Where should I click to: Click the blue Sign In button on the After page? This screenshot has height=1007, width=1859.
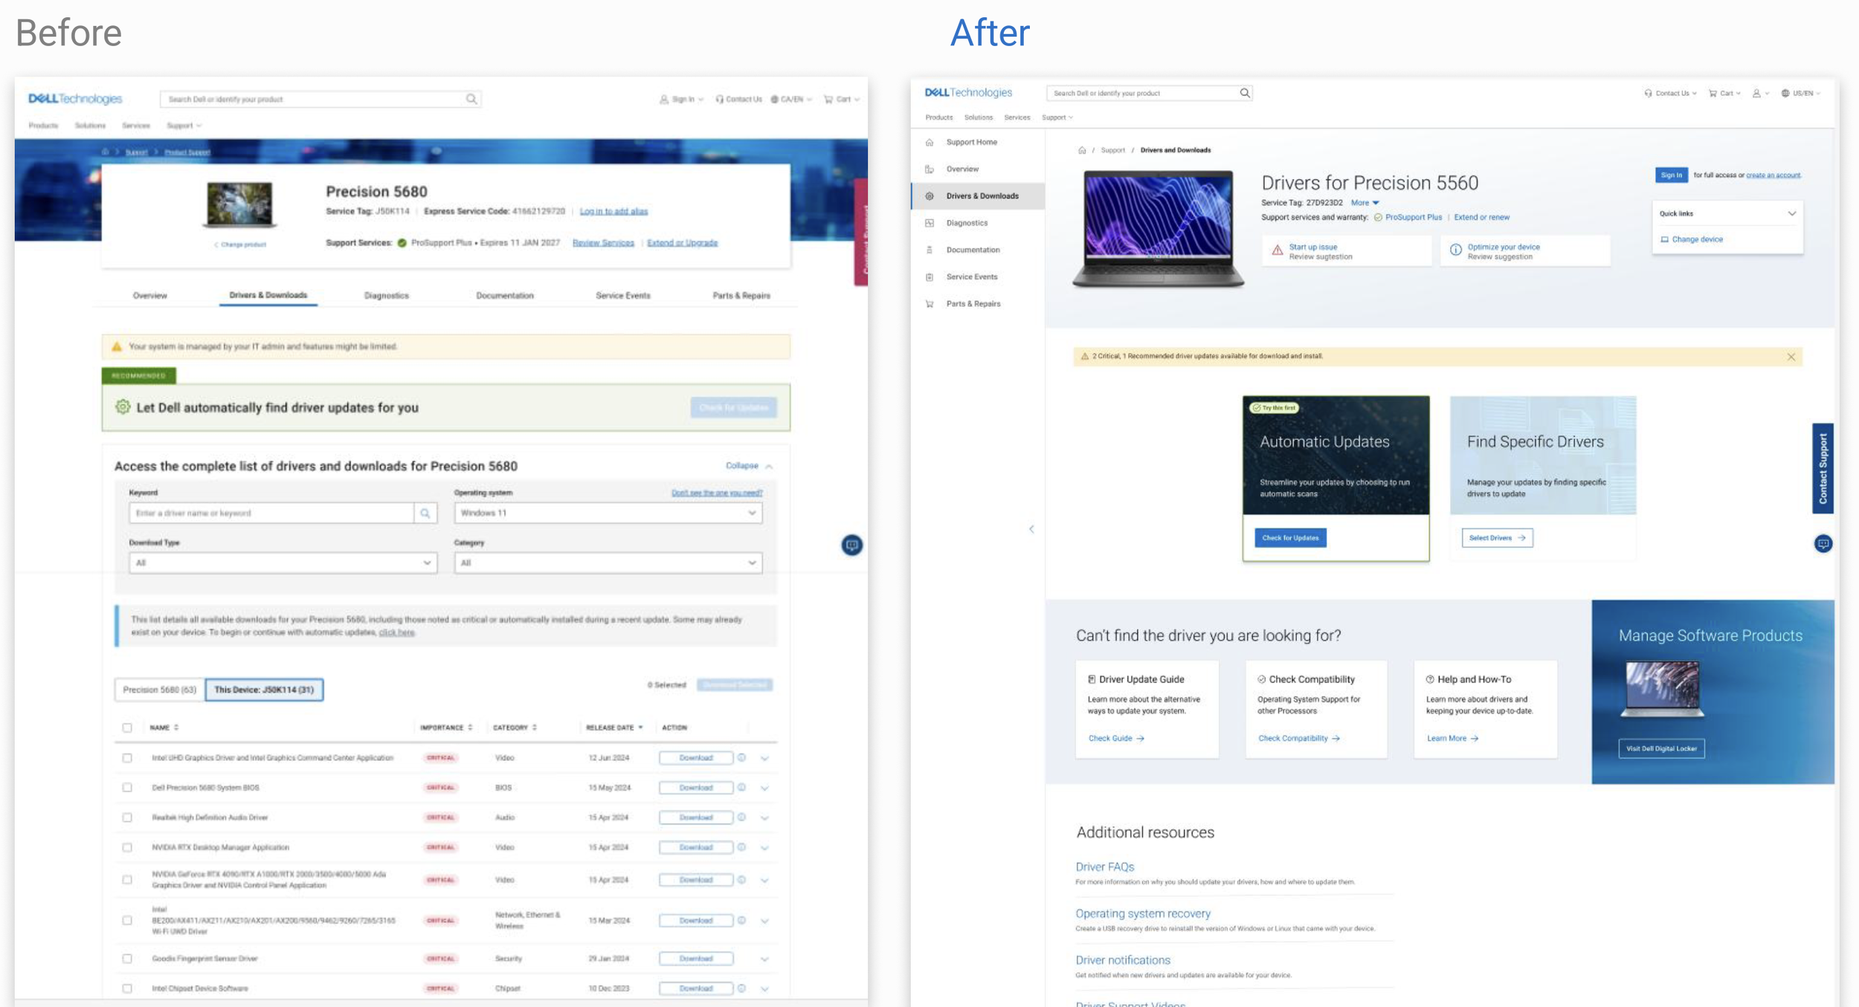pyautogui.click(x=1671, y=175)
